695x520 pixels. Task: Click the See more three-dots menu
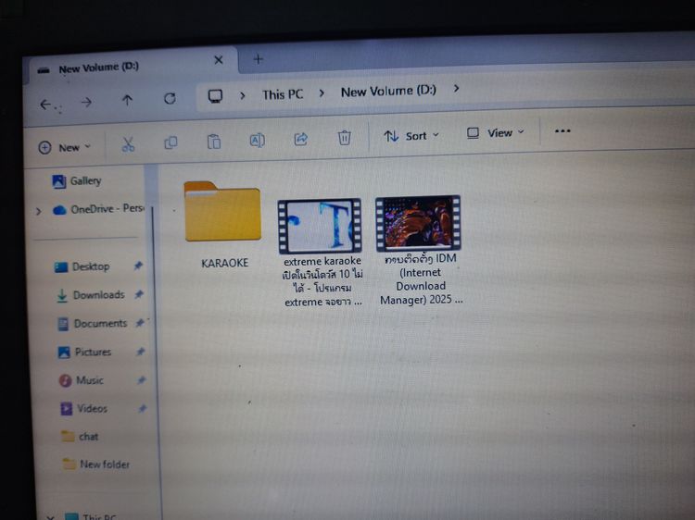562,131
